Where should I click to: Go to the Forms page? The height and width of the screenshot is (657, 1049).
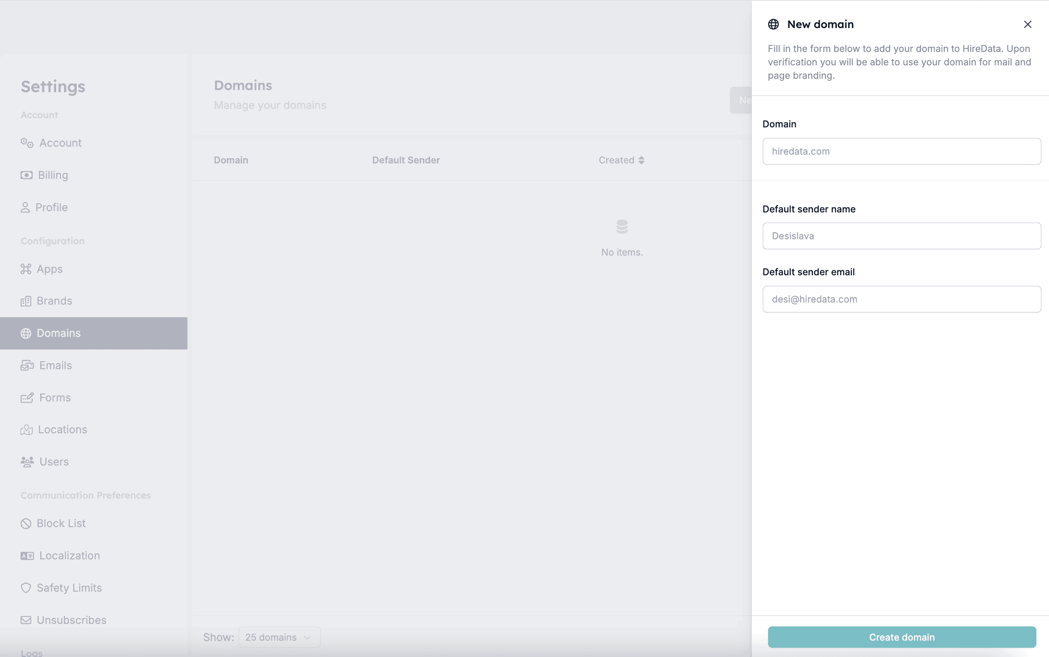pos(93,398)
